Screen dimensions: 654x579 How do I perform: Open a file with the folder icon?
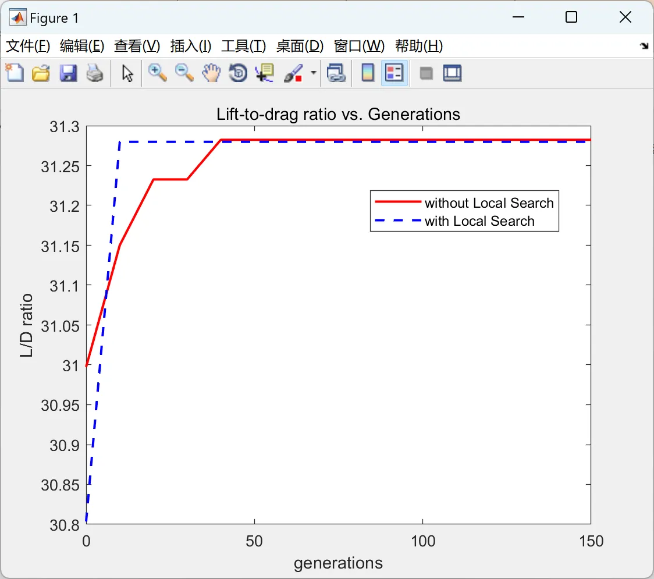tap(41, 73)
